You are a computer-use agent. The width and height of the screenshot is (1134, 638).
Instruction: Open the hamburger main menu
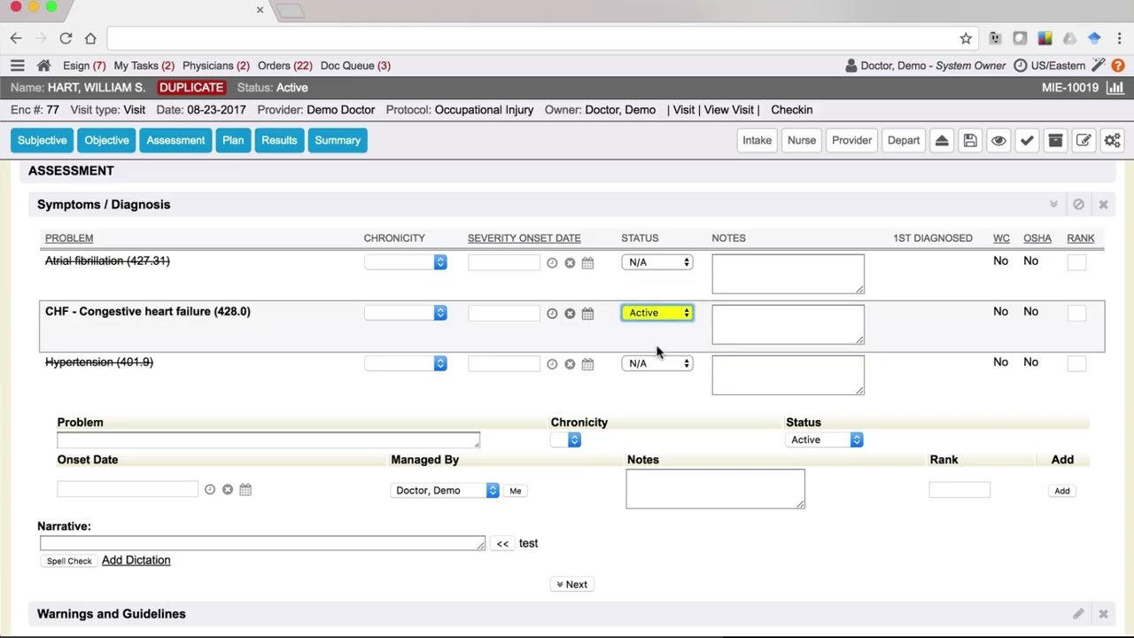click(17, 66)
